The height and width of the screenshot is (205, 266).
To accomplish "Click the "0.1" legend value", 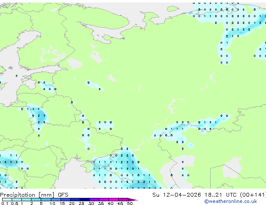I will pyautogui.click(x=5, y=203).
